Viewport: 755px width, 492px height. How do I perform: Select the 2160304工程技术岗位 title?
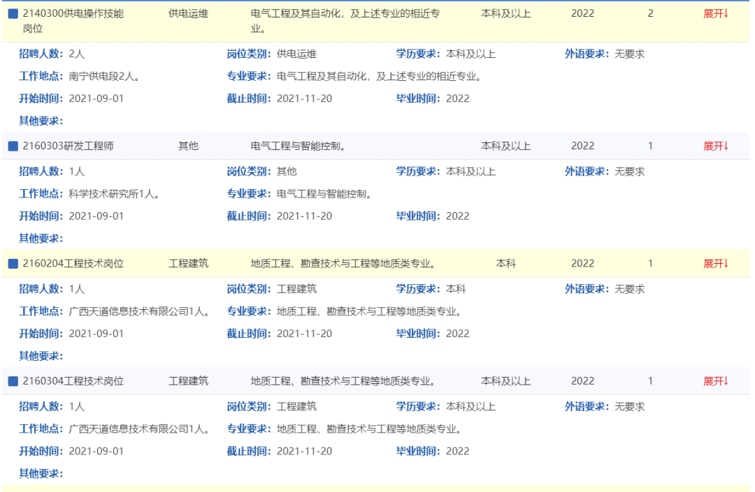point(73,381)
